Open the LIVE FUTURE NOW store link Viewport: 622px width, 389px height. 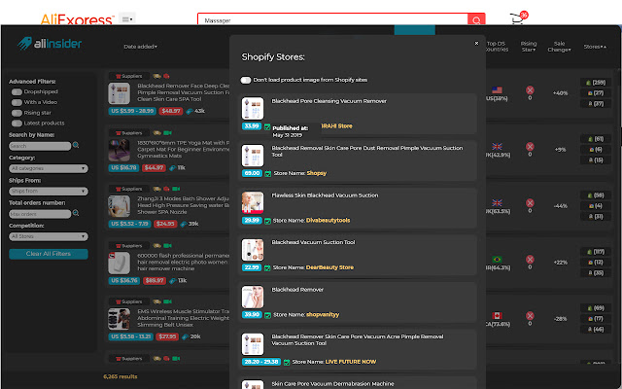click(351, 362)
